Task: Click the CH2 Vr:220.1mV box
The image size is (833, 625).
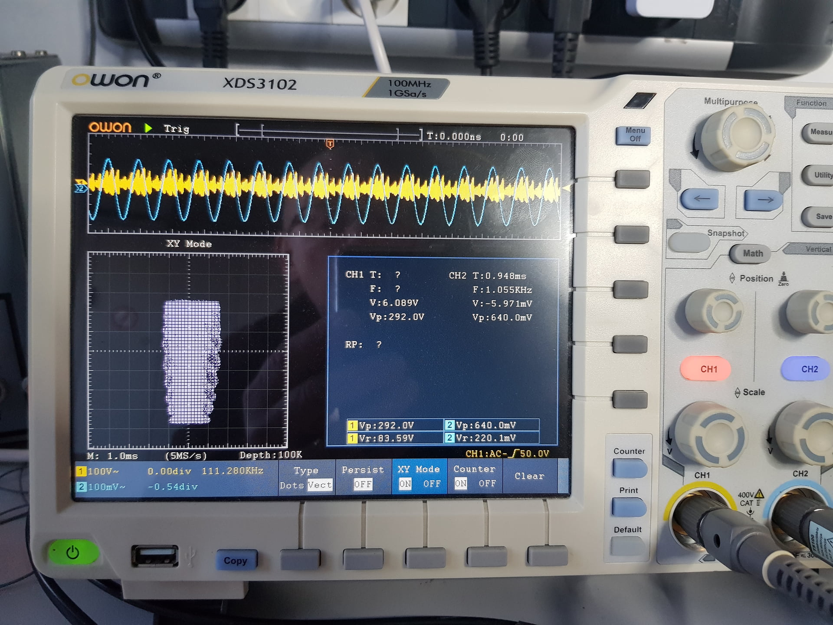Action: [492, 438]
